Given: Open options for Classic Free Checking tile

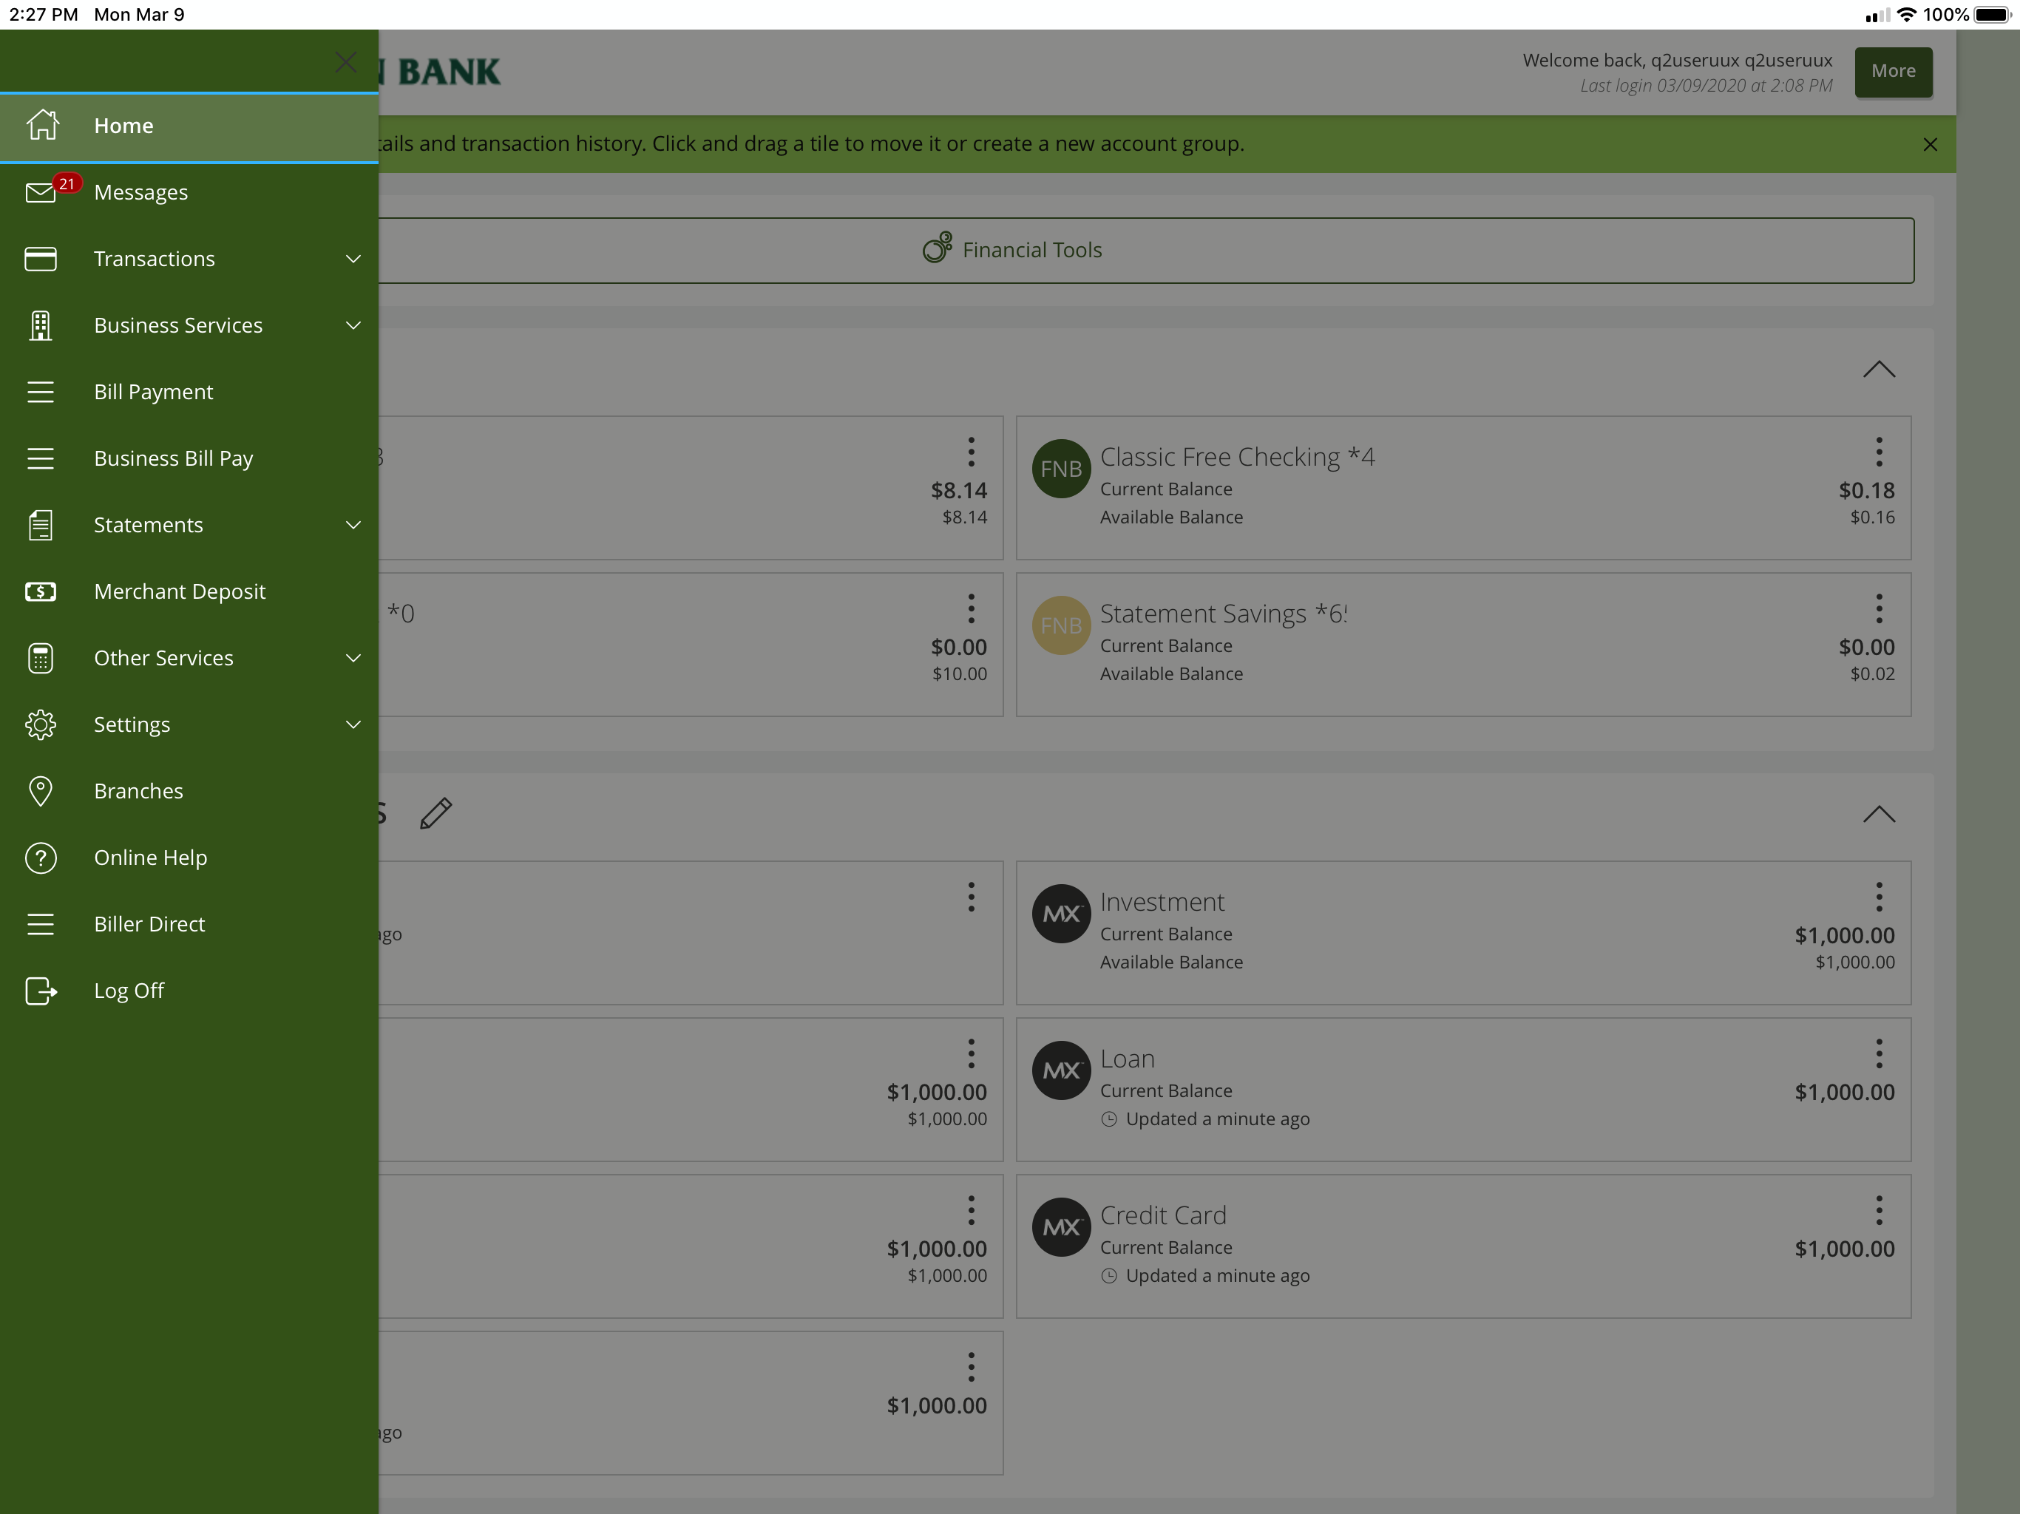Looking at the screenshot, I should [x=1879, y=451].
